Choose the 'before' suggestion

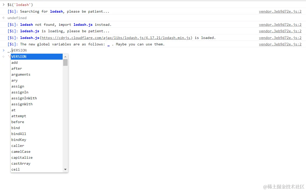(x=37, y=122)
